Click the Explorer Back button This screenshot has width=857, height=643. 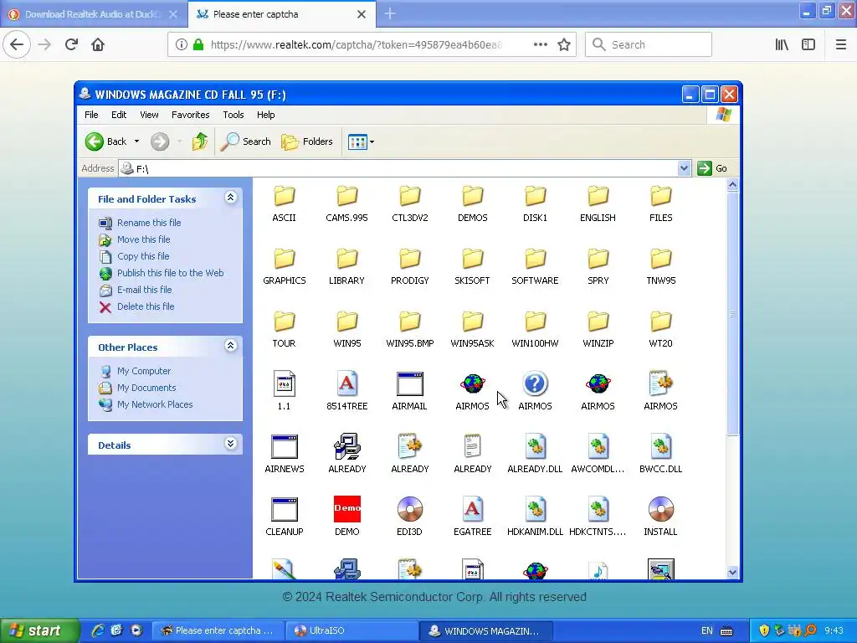pos(107,141)
